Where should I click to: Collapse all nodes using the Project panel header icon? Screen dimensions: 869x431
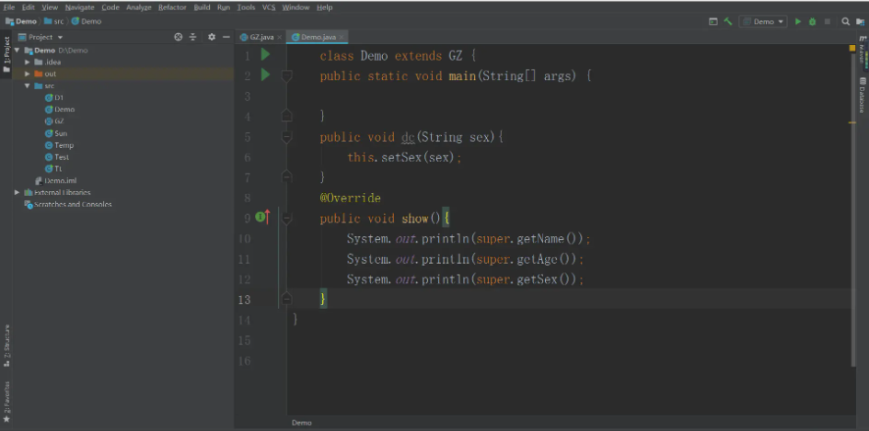tap(193, 37)
